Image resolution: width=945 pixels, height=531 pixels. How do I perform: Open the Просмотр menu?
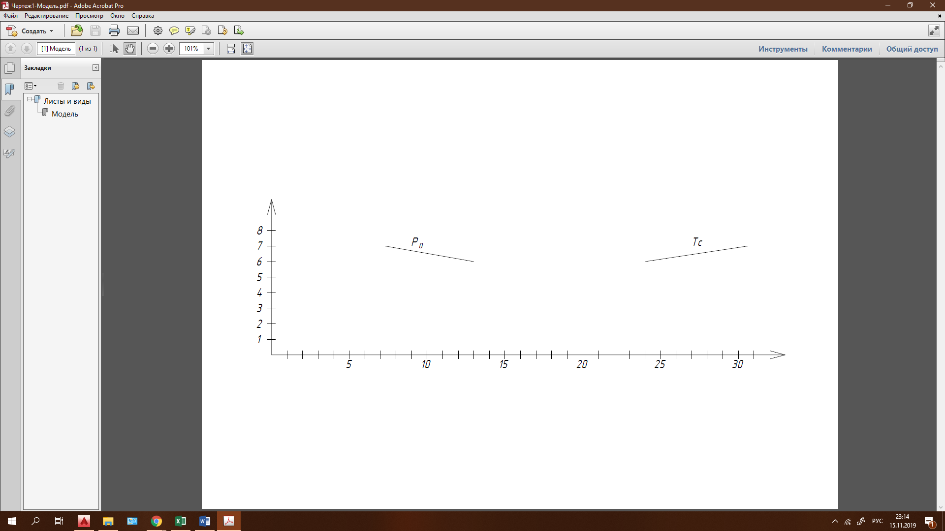pos(89,16)
